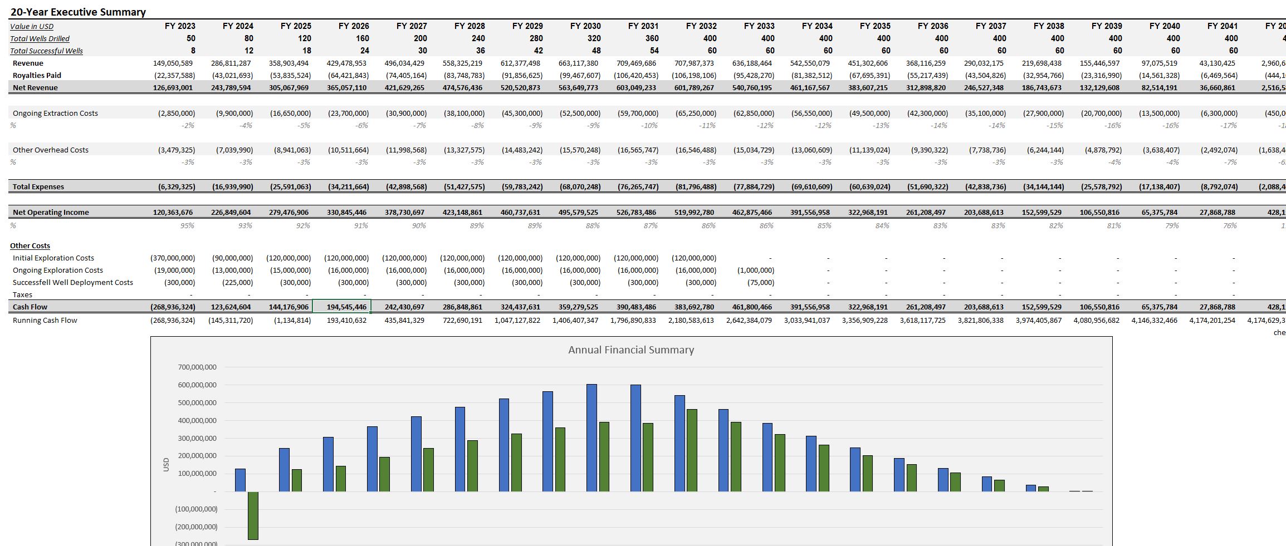Select the Annual Financial Summary chart title

pos(630,350)
